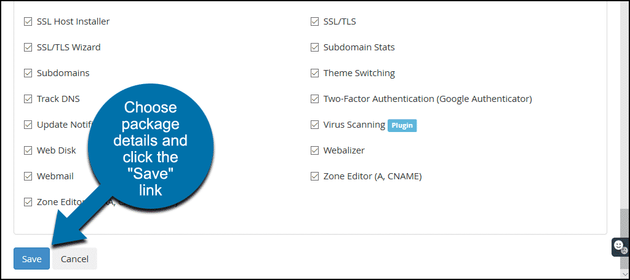
Task: Disable Virus Scanning checkbox
Action: [314, 125]
